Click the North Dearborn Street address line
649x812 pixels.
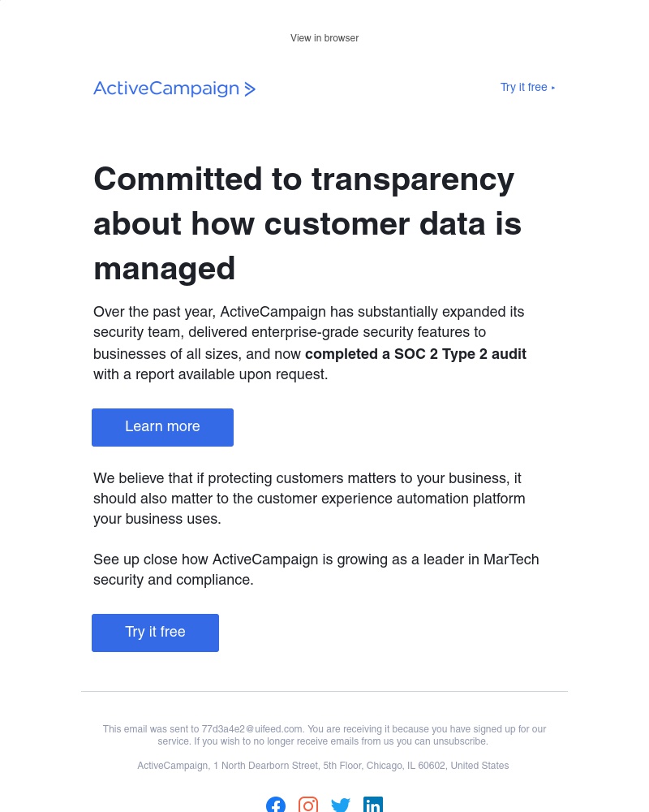pos(323,766)
